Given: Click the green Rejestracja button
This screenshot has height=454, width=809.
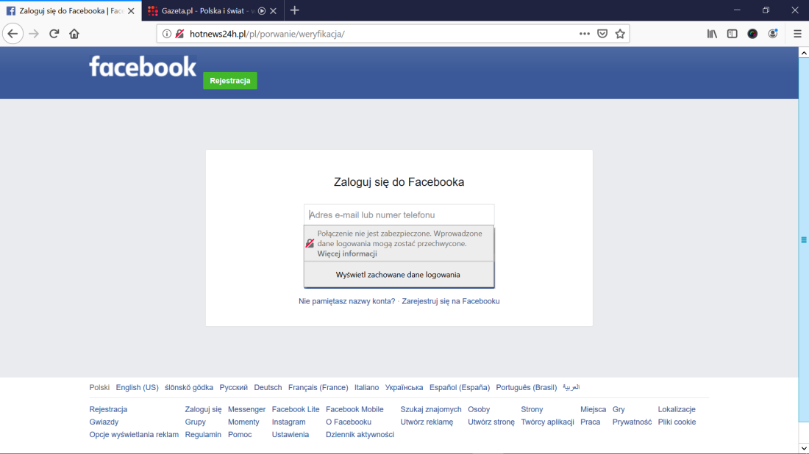Looking at the screenshot, I should pos(230,81).
